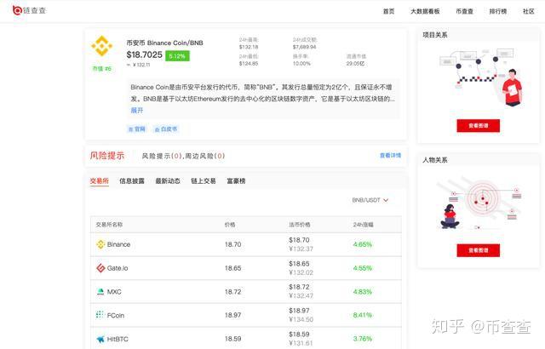Click the 风险提示 heading
545x349 pixels.
(x=107, y=155)
